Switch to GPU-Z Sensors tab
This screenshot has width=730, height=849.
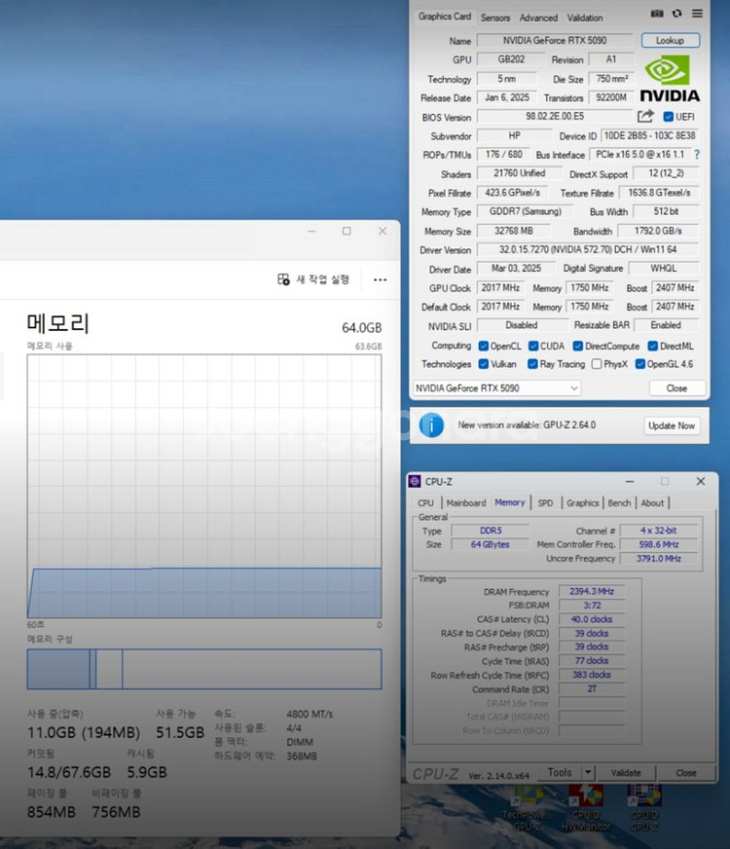495,18
